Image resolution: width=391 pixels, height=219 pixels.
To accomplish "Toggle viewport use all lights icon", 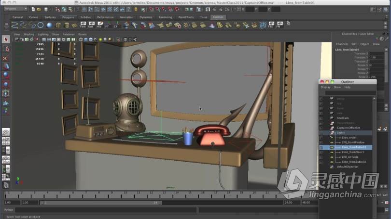I will 100,39.
